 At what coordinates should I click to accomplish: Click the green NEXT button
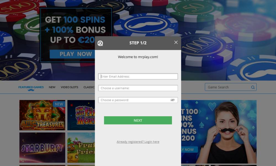coord(138,120)
